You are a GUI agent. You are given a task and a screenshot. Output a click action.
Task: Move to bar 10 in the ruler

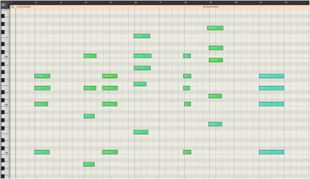point(236,2)
